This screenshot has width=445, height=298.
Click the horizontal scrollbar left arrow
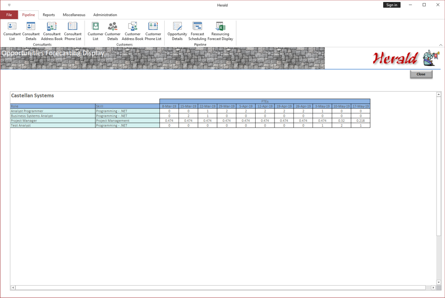[13, 288]
